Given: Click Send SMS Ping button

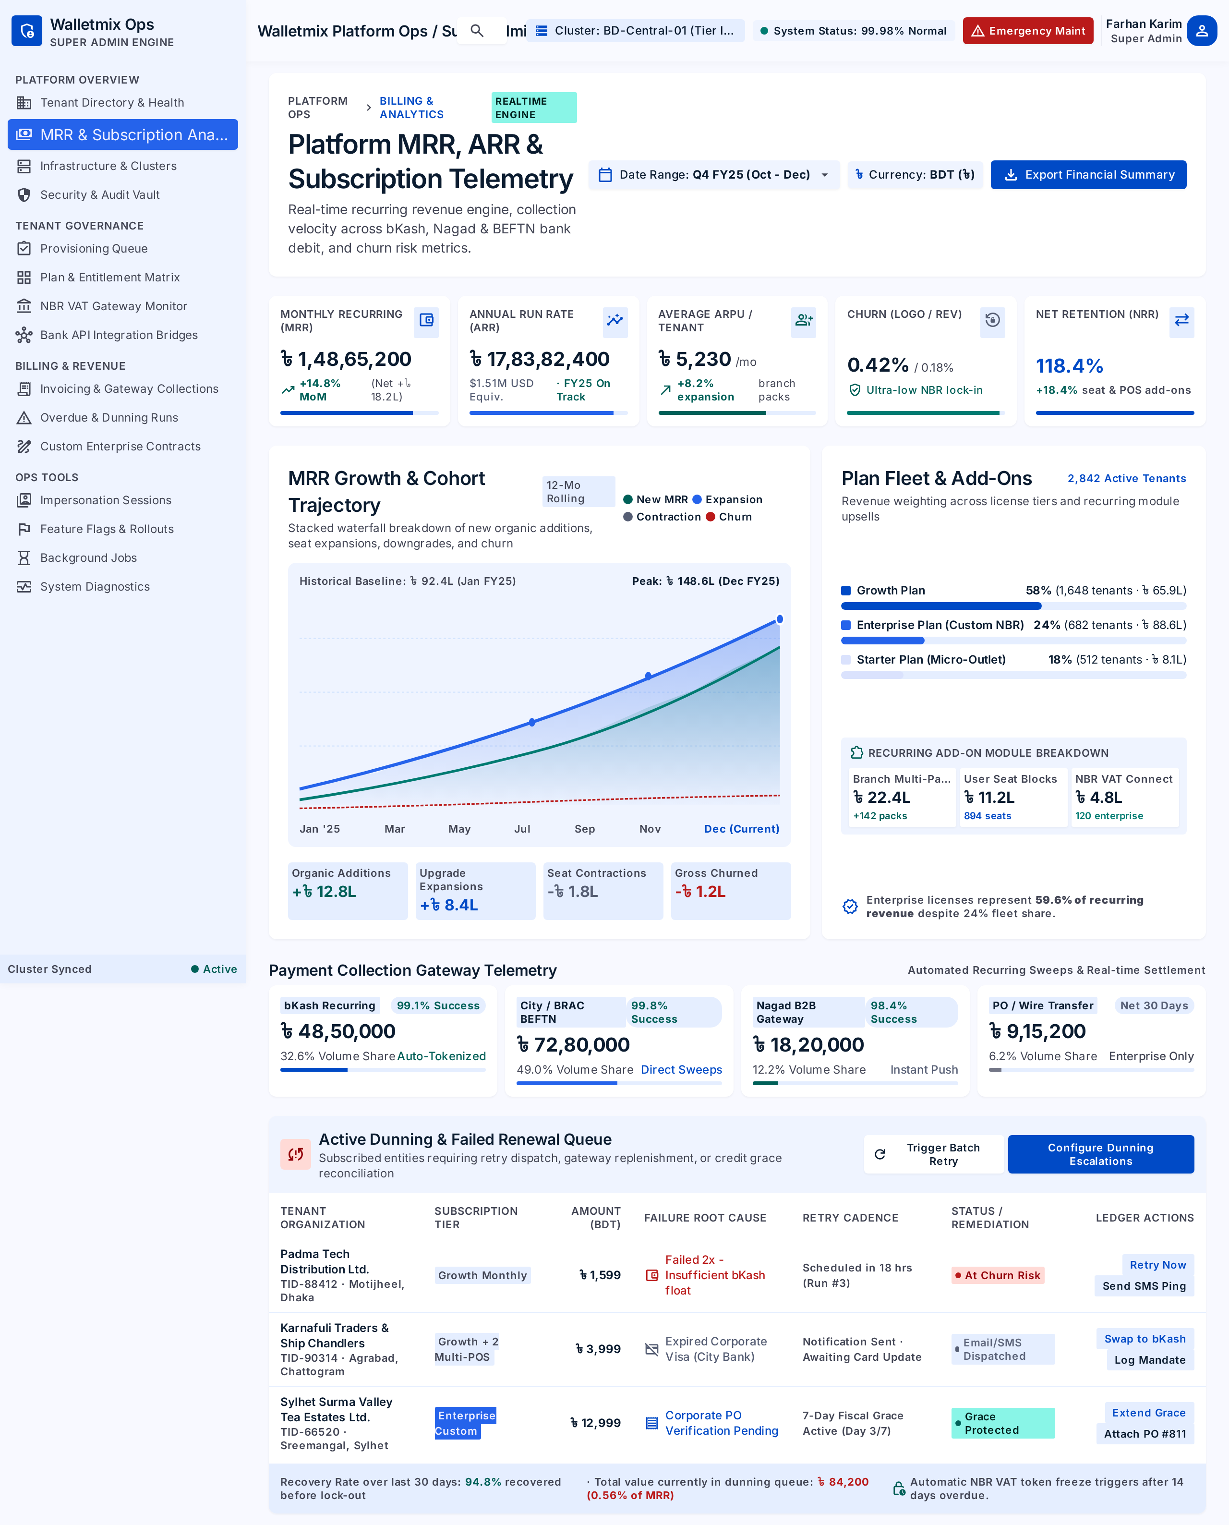Looking at the screenshot, I should pyautogui.click(x=1144, y=1286).
